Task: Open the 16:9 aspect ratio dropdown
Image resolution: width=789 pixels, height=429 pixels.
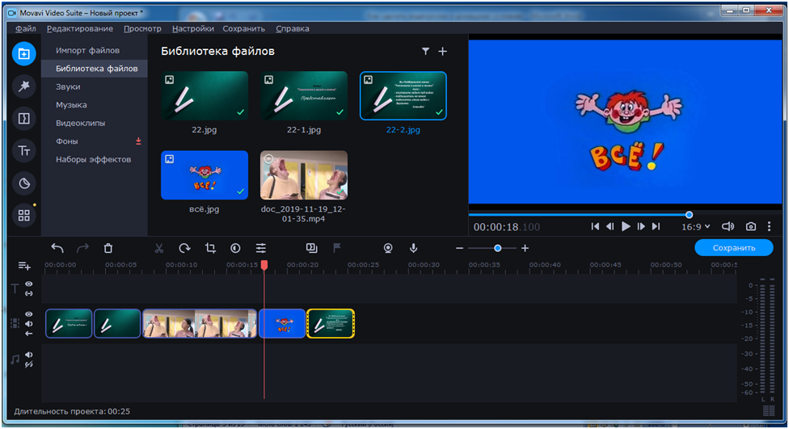Action: click(x=696, y=227)
